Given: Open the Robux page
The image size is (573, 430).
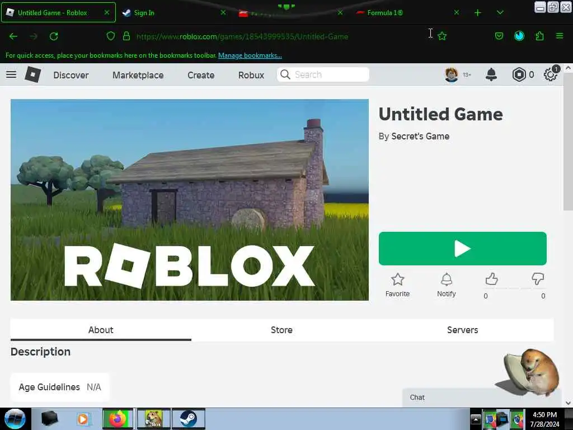Looking at the screenshot, I should point(251,75).
